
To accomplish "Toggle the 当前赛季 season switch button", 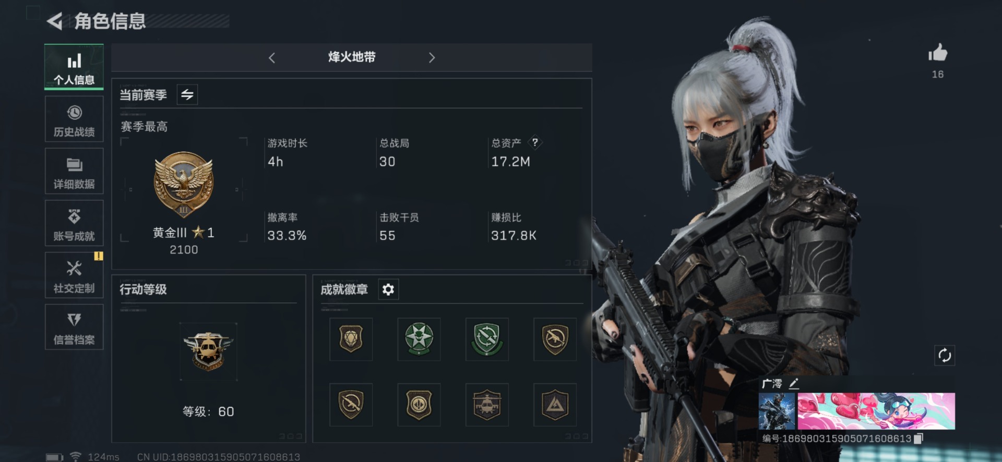I will [187, 94].
